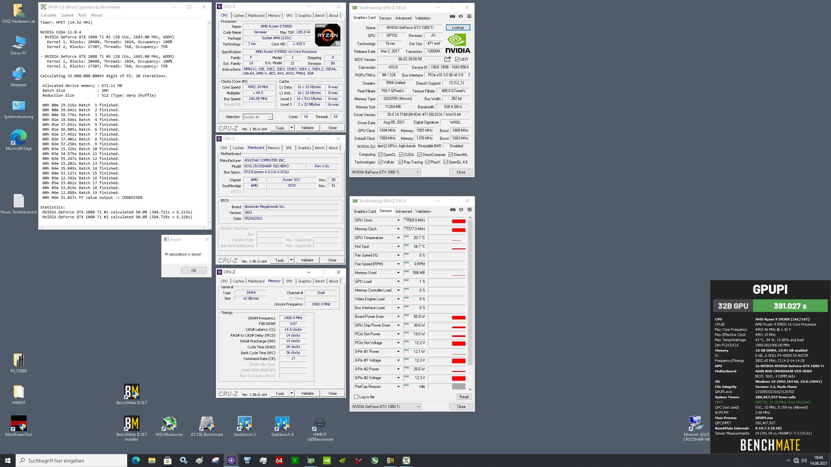Click Close button in top GPU-Z window
The image size is (831, 467).
tap(461, 172)
